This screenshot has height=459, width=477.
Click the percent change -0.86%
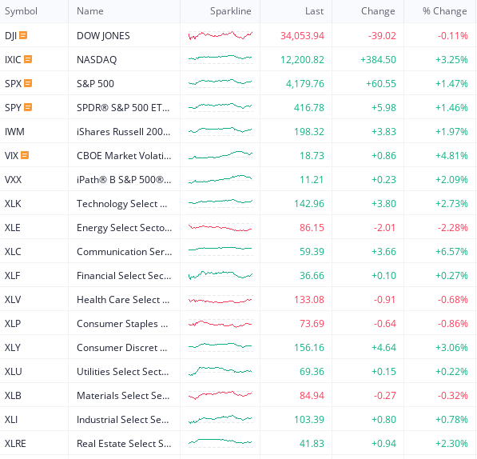453,324
